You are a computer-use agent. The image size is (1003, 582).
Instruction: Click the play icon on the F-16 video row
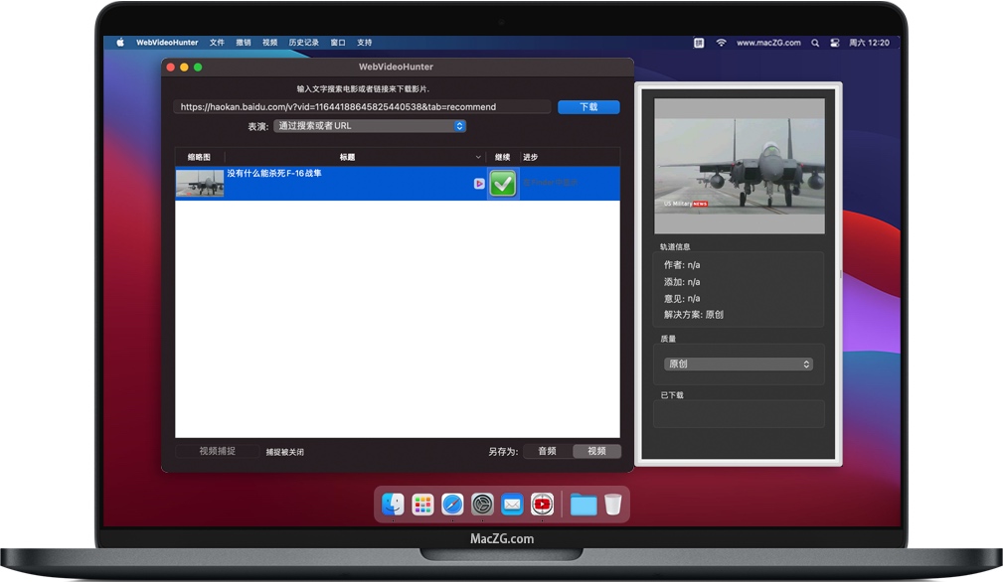click(479, 184)
